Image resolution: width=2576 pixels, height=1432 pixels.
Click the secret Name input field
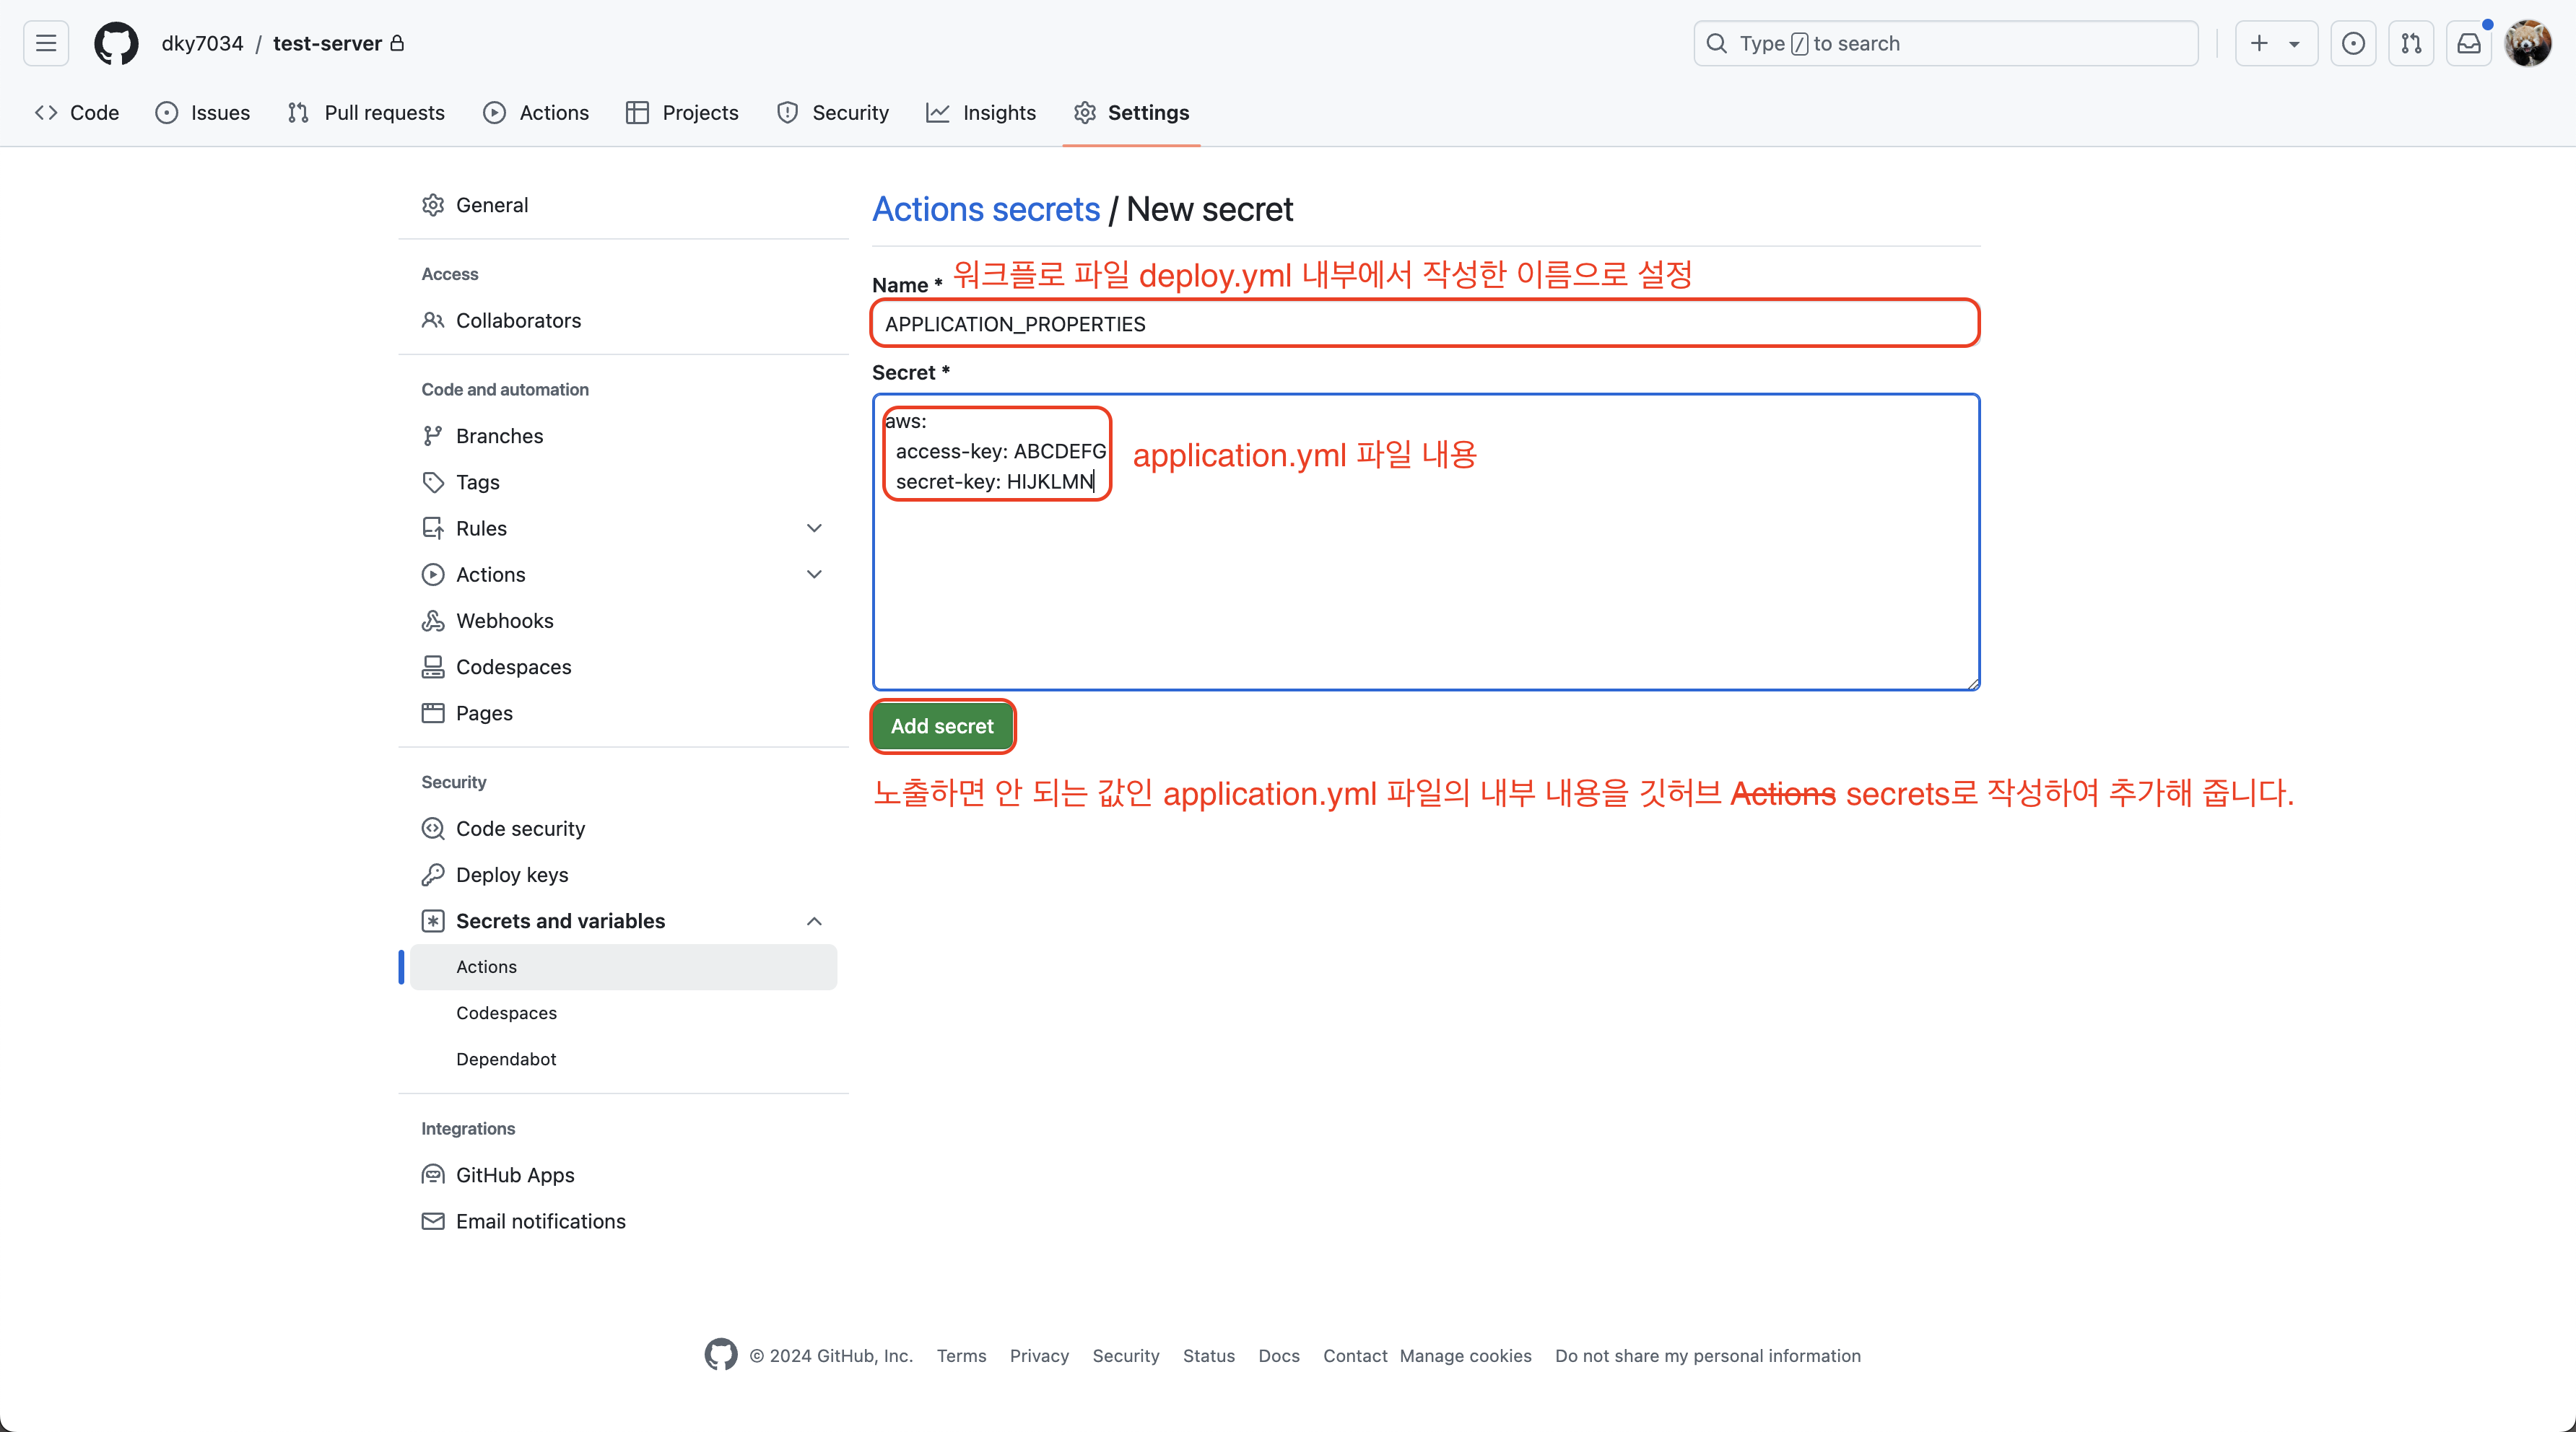click(x=1424, y=324)
